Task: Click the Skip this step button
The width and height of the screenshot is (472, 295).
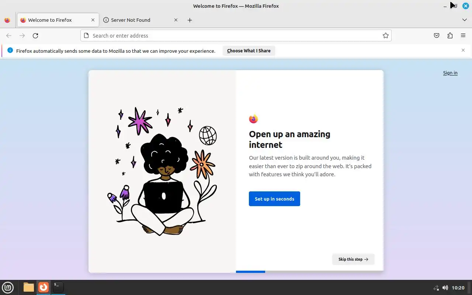Action: pos(353,259)
